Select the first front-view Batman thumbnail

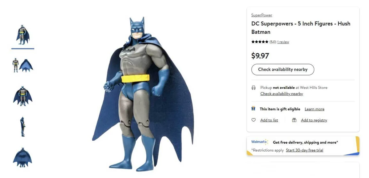coord(23,35)
